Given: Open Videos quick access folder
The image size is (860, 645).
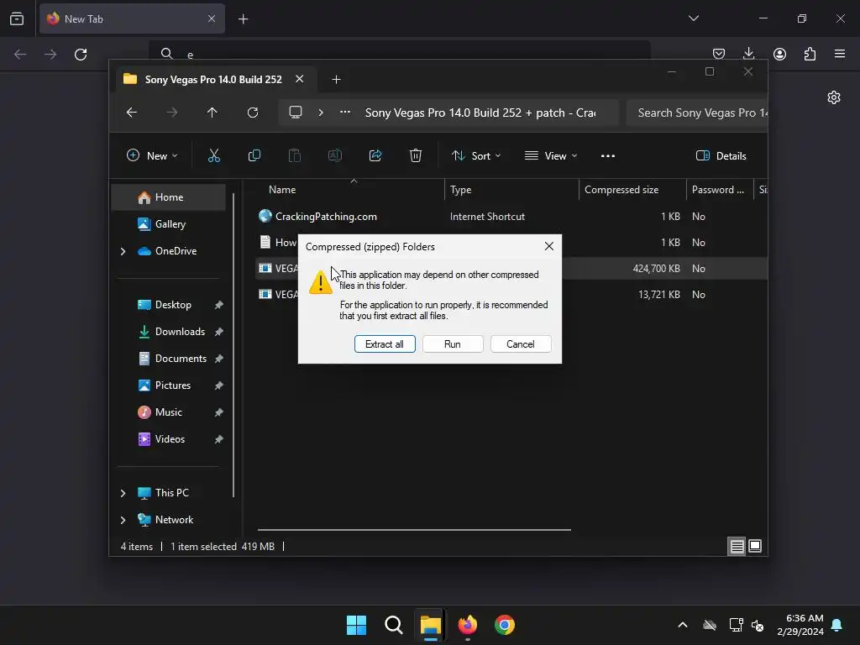Looking at the screenshot, I should pos(169,438).
